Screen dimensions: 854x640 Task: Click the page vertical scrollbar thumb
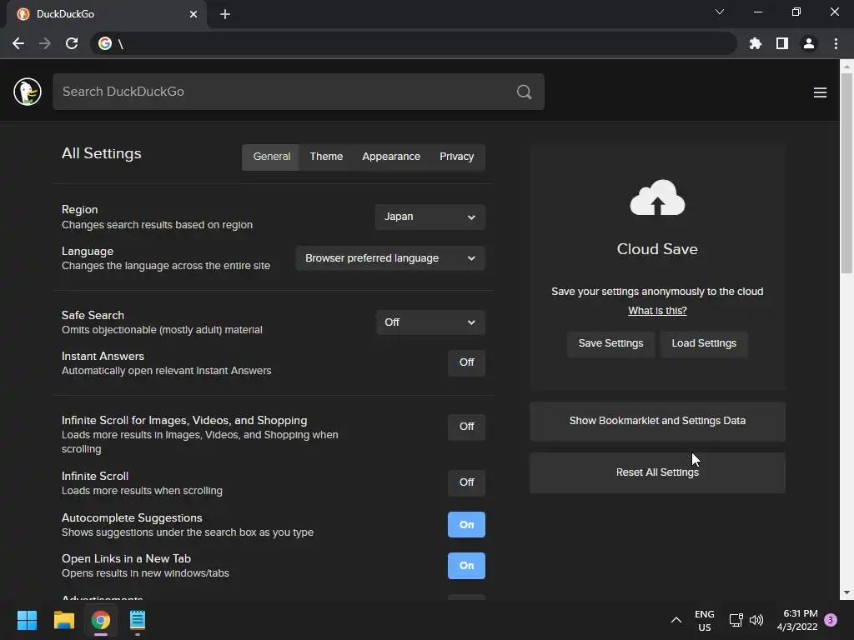(846, 173)
